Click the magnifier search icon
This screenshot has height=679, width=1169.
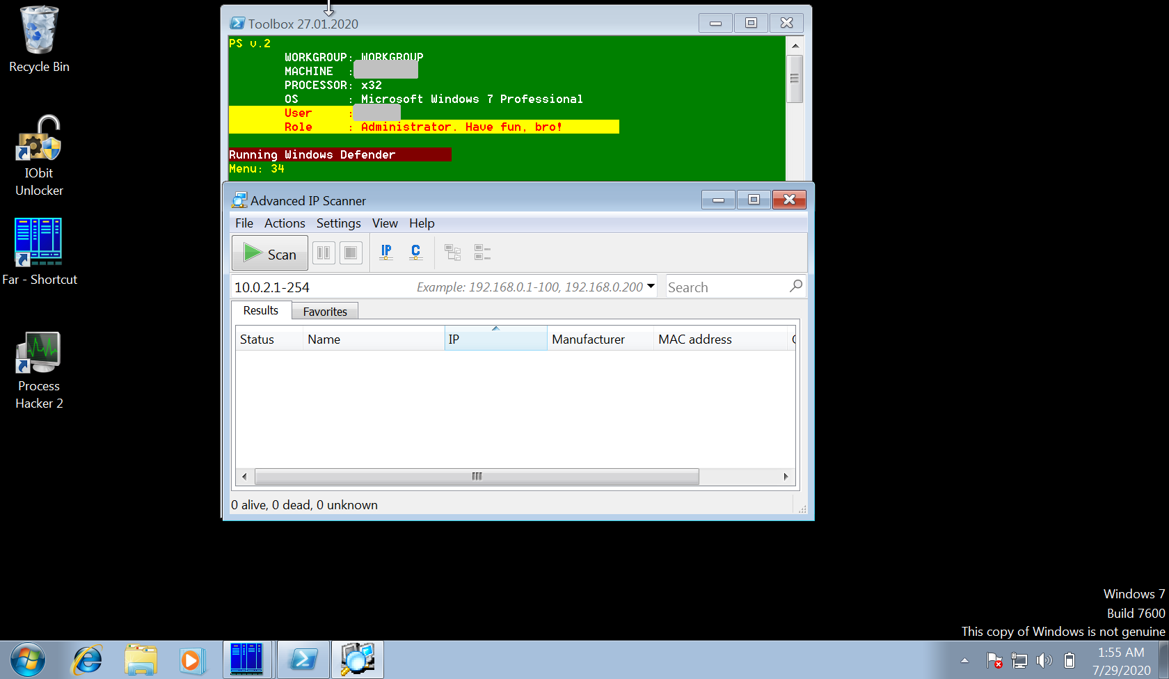(x=796, y=286)
